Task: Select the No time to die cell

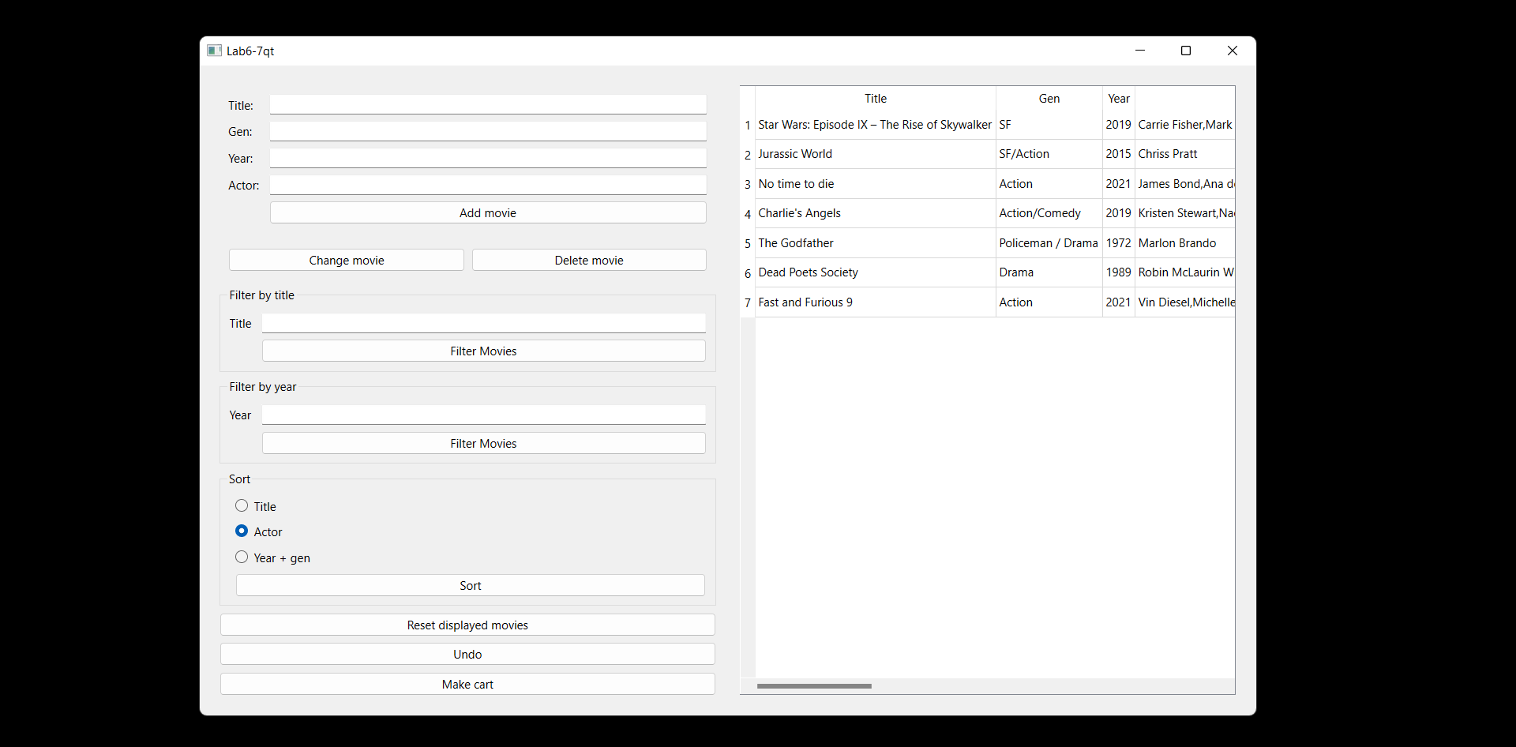Action: point(876,184)
